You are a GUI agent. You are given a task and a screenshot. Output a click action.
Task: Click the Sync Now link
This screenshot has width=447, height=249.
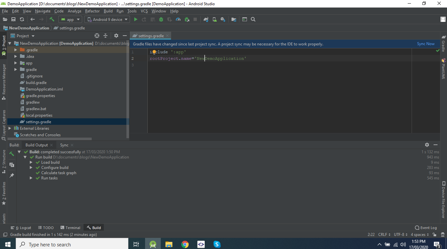(426, 44)
